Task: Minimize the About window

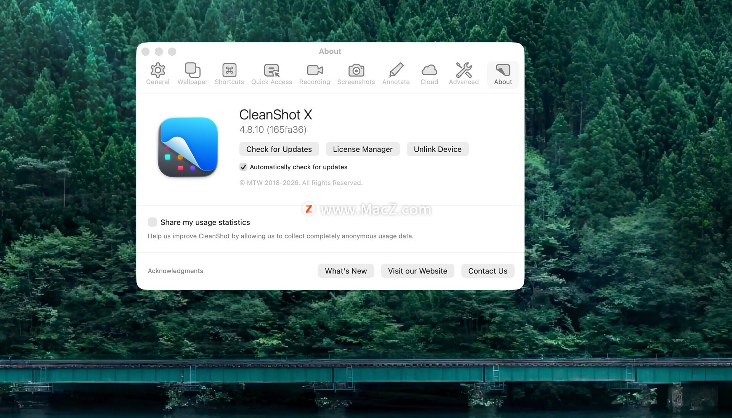Action: pos(159,51)
